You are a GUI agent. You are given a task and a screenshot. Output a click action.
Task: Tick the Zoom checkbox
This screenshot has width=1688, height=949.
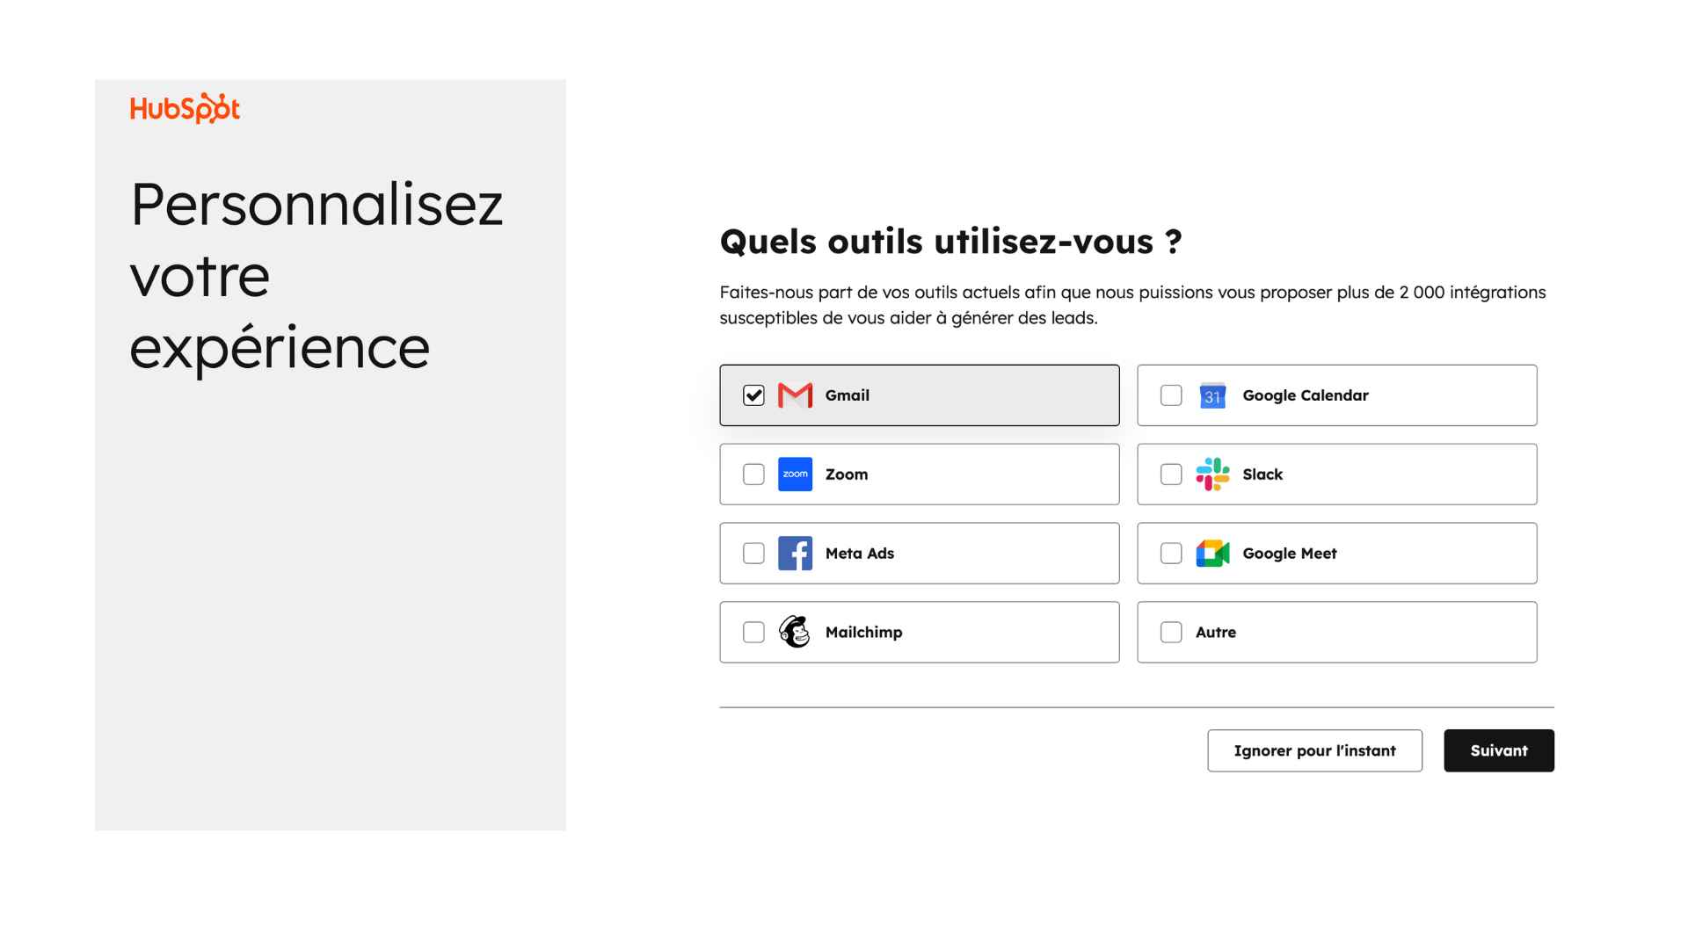[753, 474]
